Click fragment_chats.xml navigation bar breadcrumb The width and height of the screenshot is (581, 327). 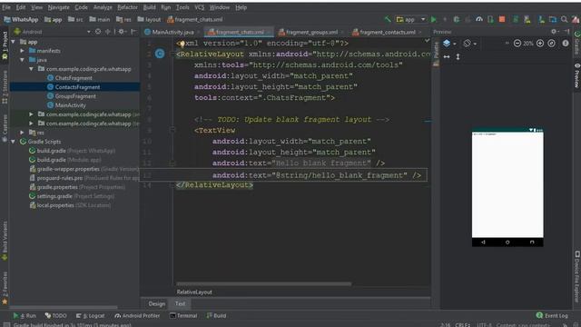tap(195, 19)
